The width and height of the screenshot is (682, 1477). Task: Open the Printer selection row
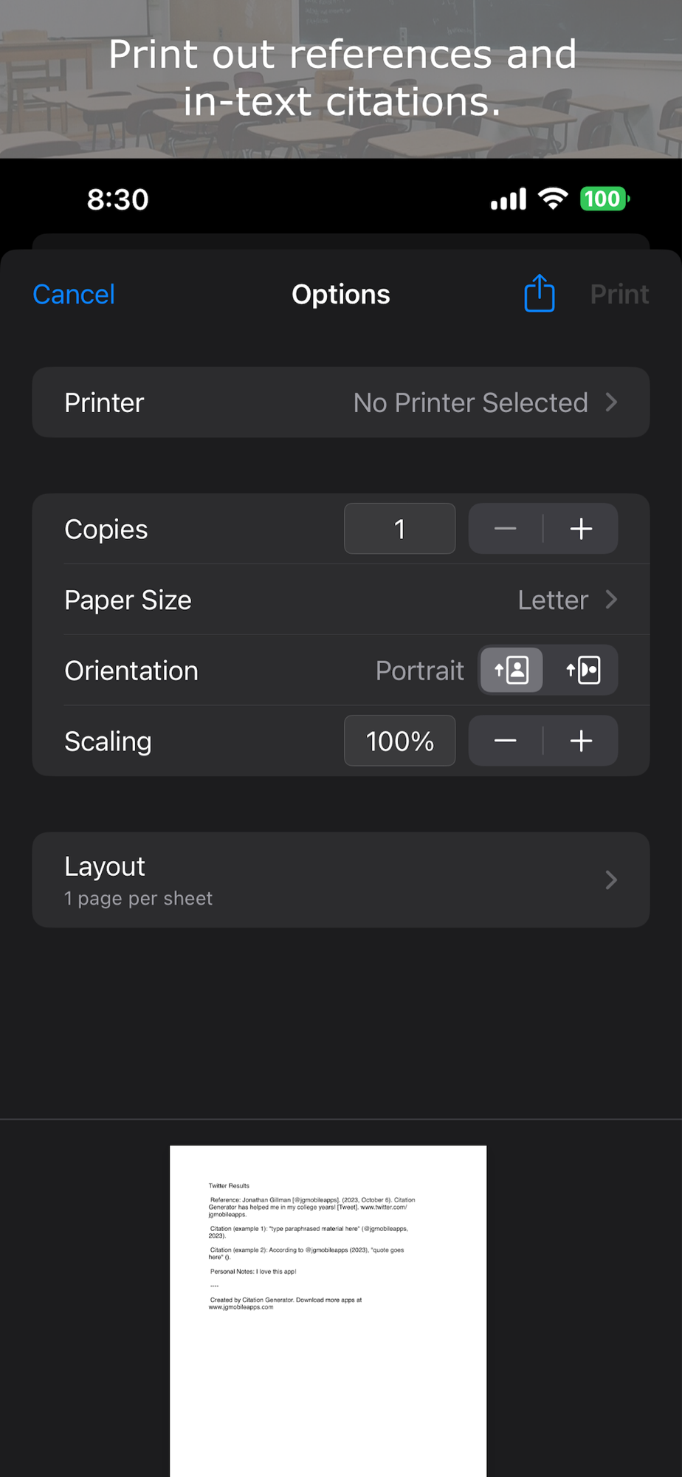(x=340, y=402)
